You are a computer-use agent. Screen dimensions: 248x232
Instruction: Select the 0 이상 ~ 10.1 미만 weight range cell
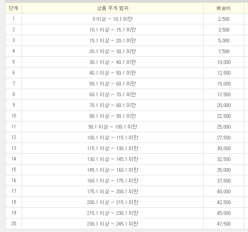point(112,19)
